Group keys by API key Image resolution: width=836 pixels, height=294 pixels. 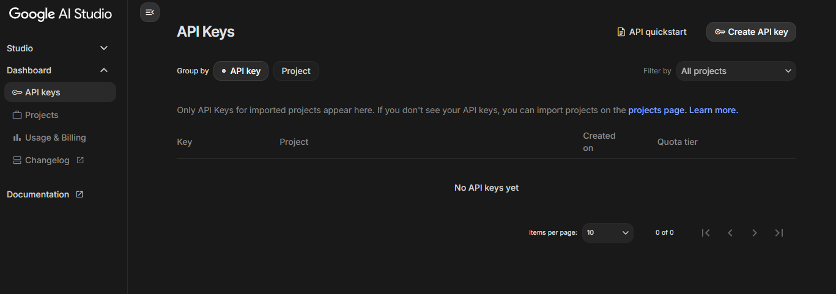pos(241,71)
